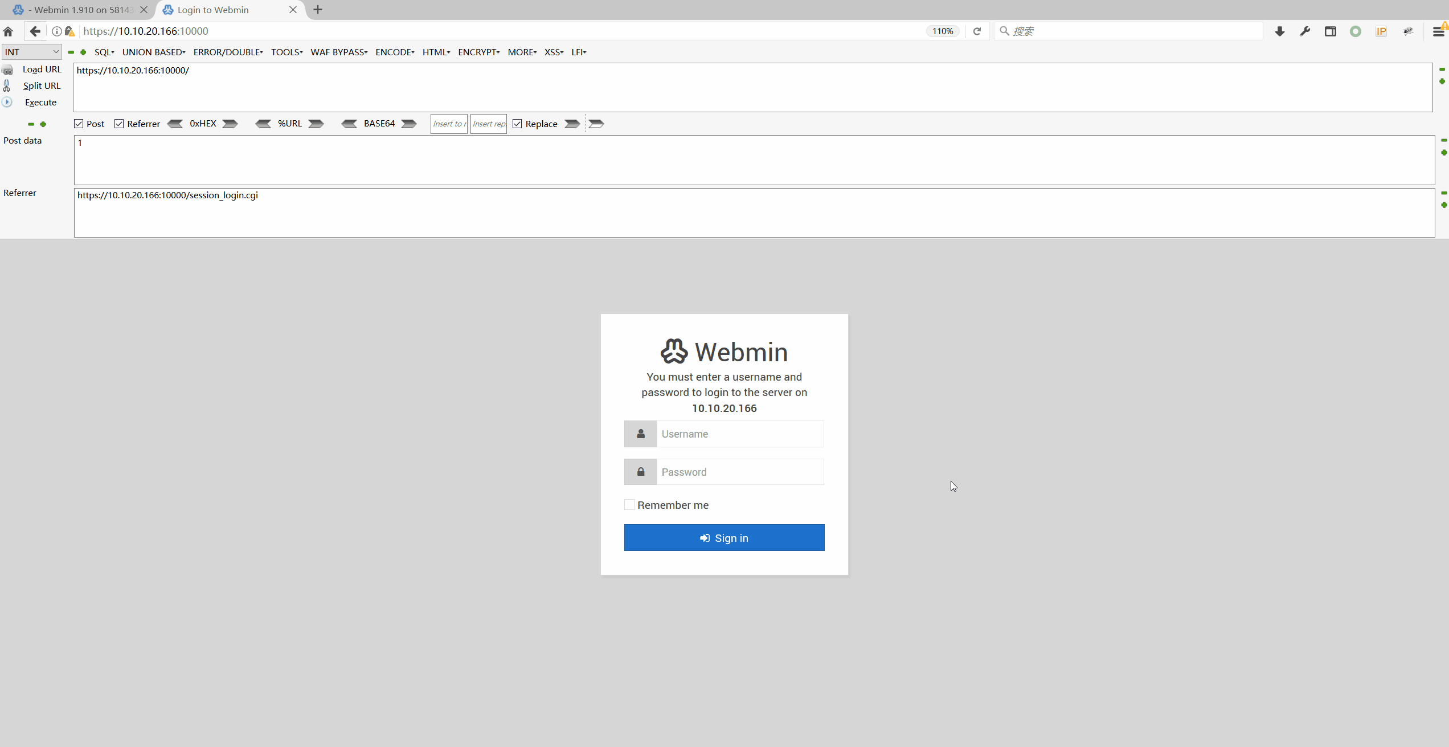The width and height of the screenshot is (1449, 747).
Task: Uncheck the Post checkbox
Action: [79, 124]
